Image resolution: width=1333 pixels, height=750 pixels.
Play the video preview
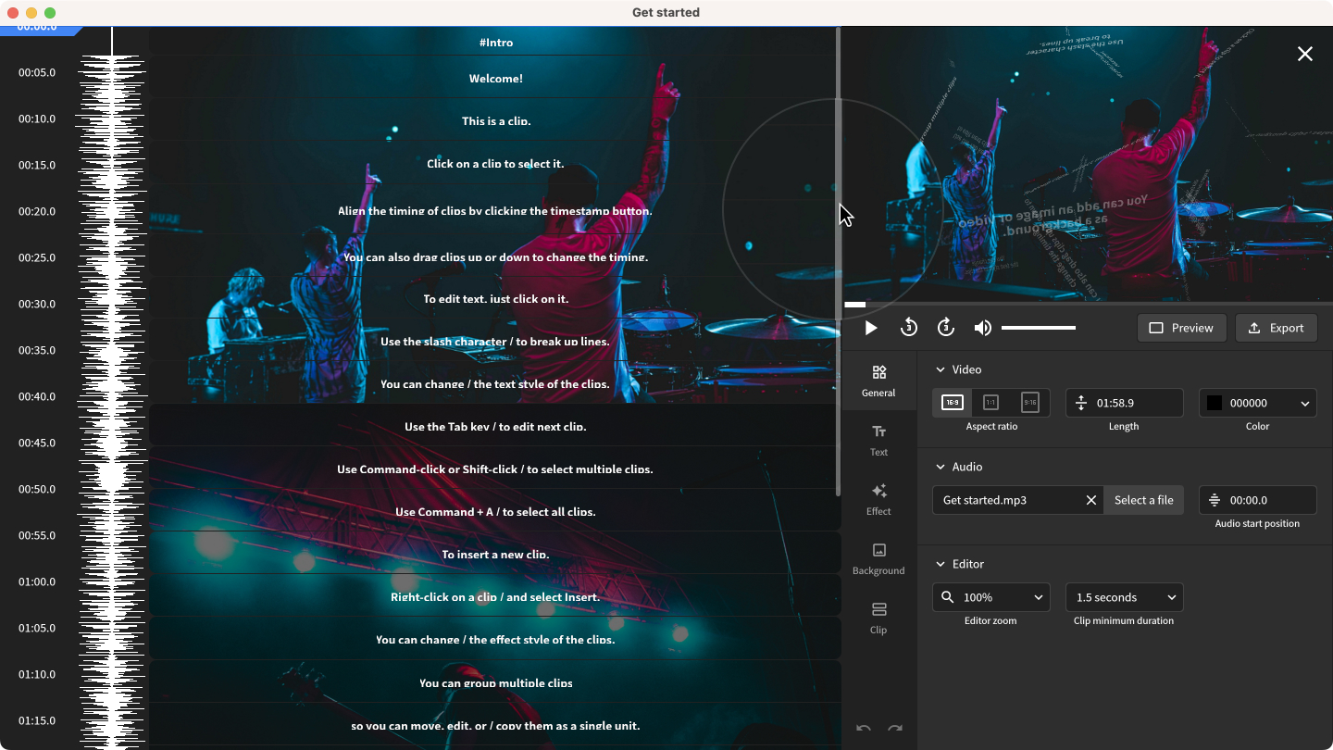[x=870, y=328]
